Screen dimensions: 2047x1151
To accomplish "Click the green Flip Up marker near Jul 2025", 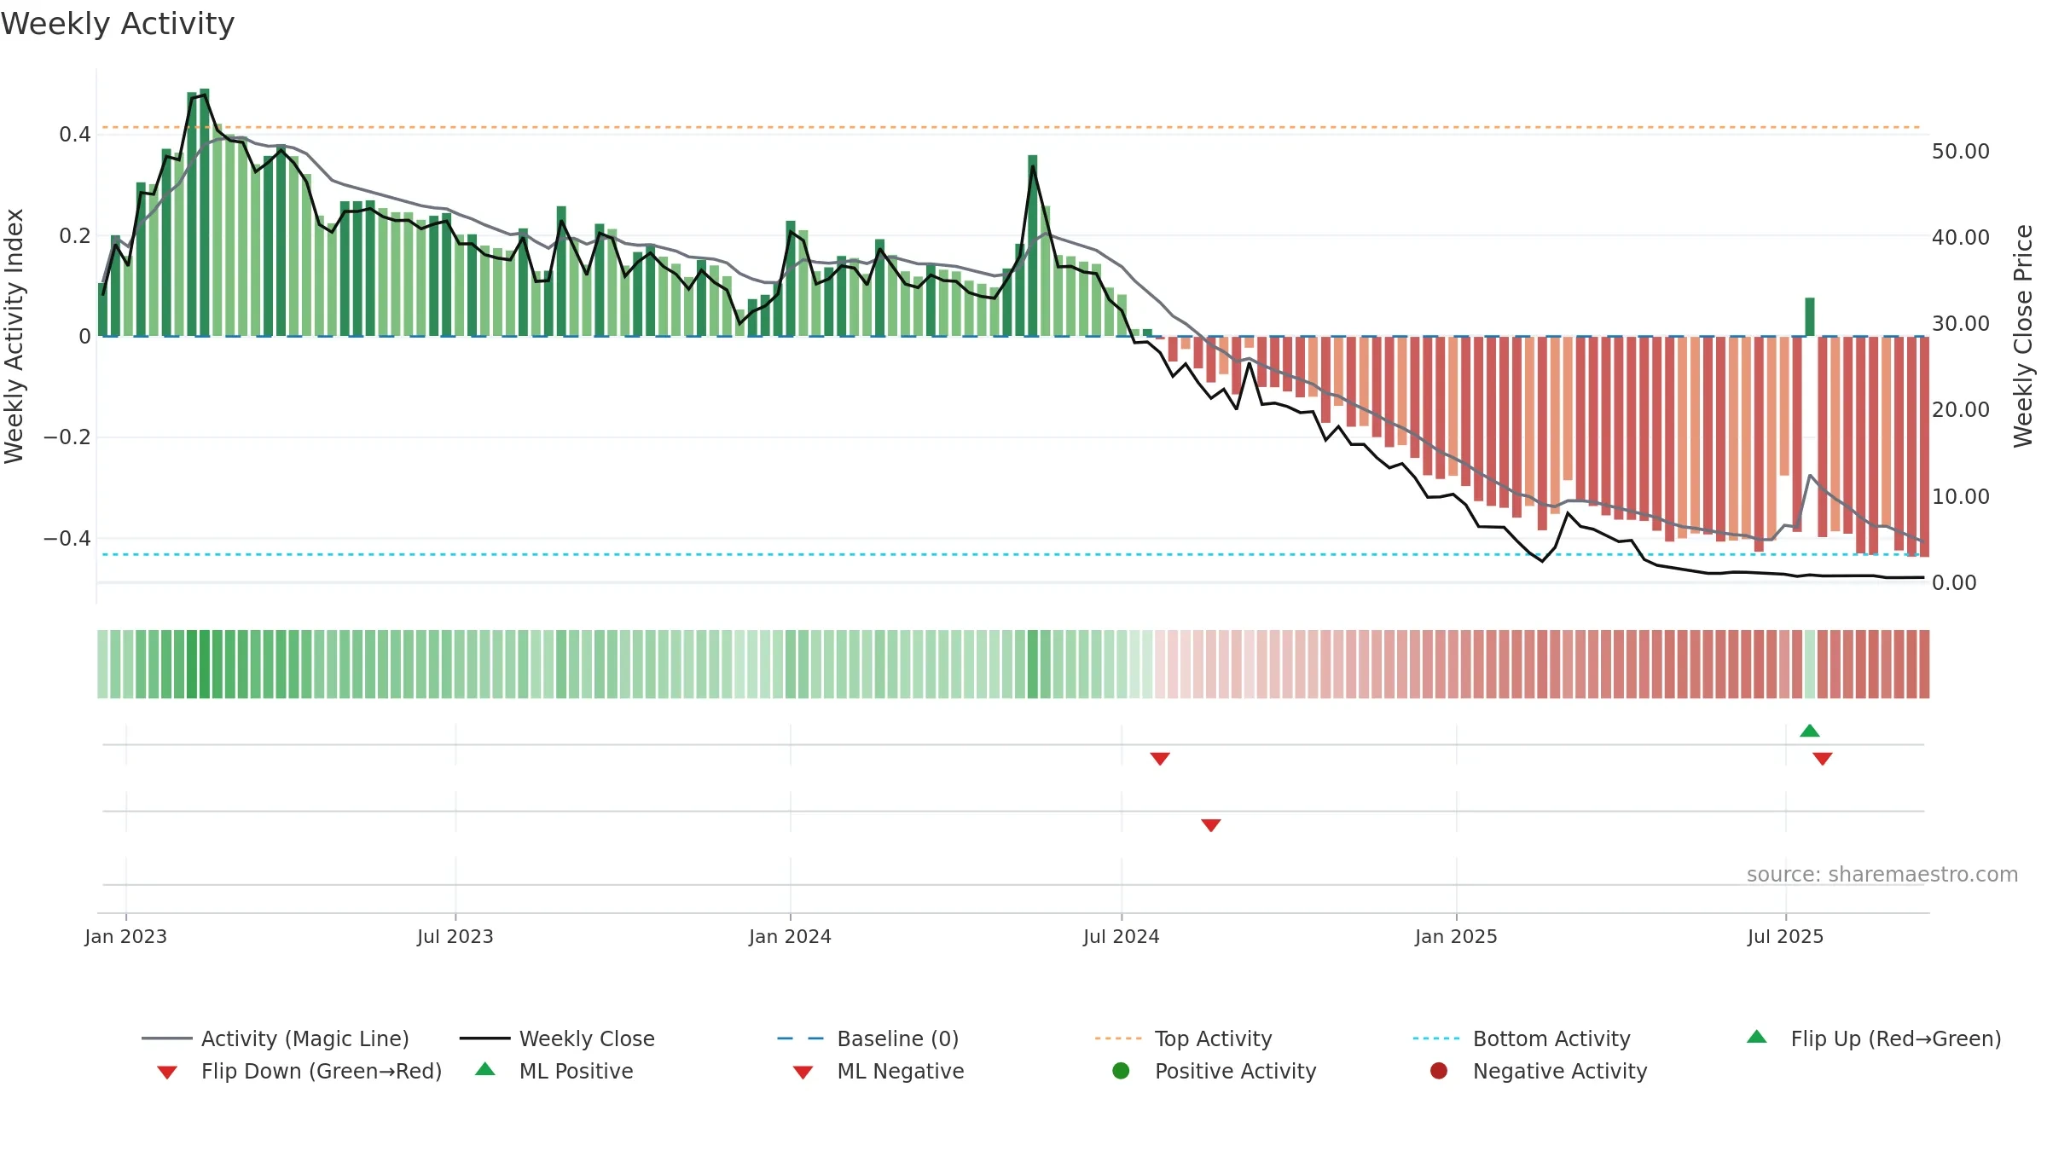I will tap(1810, 731).
